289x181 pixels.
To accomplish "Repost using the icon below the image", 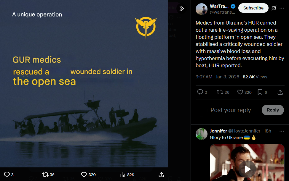I will [x=45, y=174].
